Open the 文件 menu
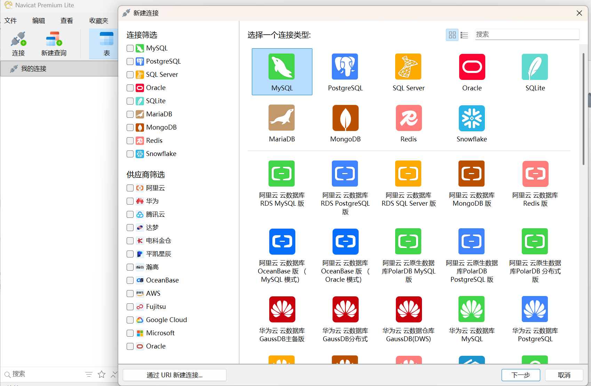 [x=10, y=20]
